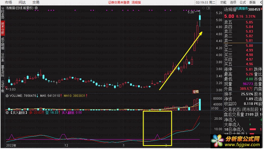Image resolution: width=264 pixels, height=149 pixels.
Task: Click 现量 value 96773
Action: pyautogui.click(x=248, y=84)
